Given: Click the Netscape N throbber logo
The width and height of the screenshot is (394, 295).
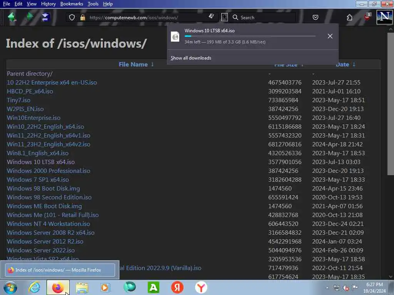Looking at the screenshot, I should 384,17.
